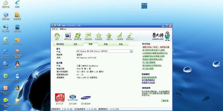
Task: Open the LCD液晶显示器 method link
Action: [x=155, y=53]
